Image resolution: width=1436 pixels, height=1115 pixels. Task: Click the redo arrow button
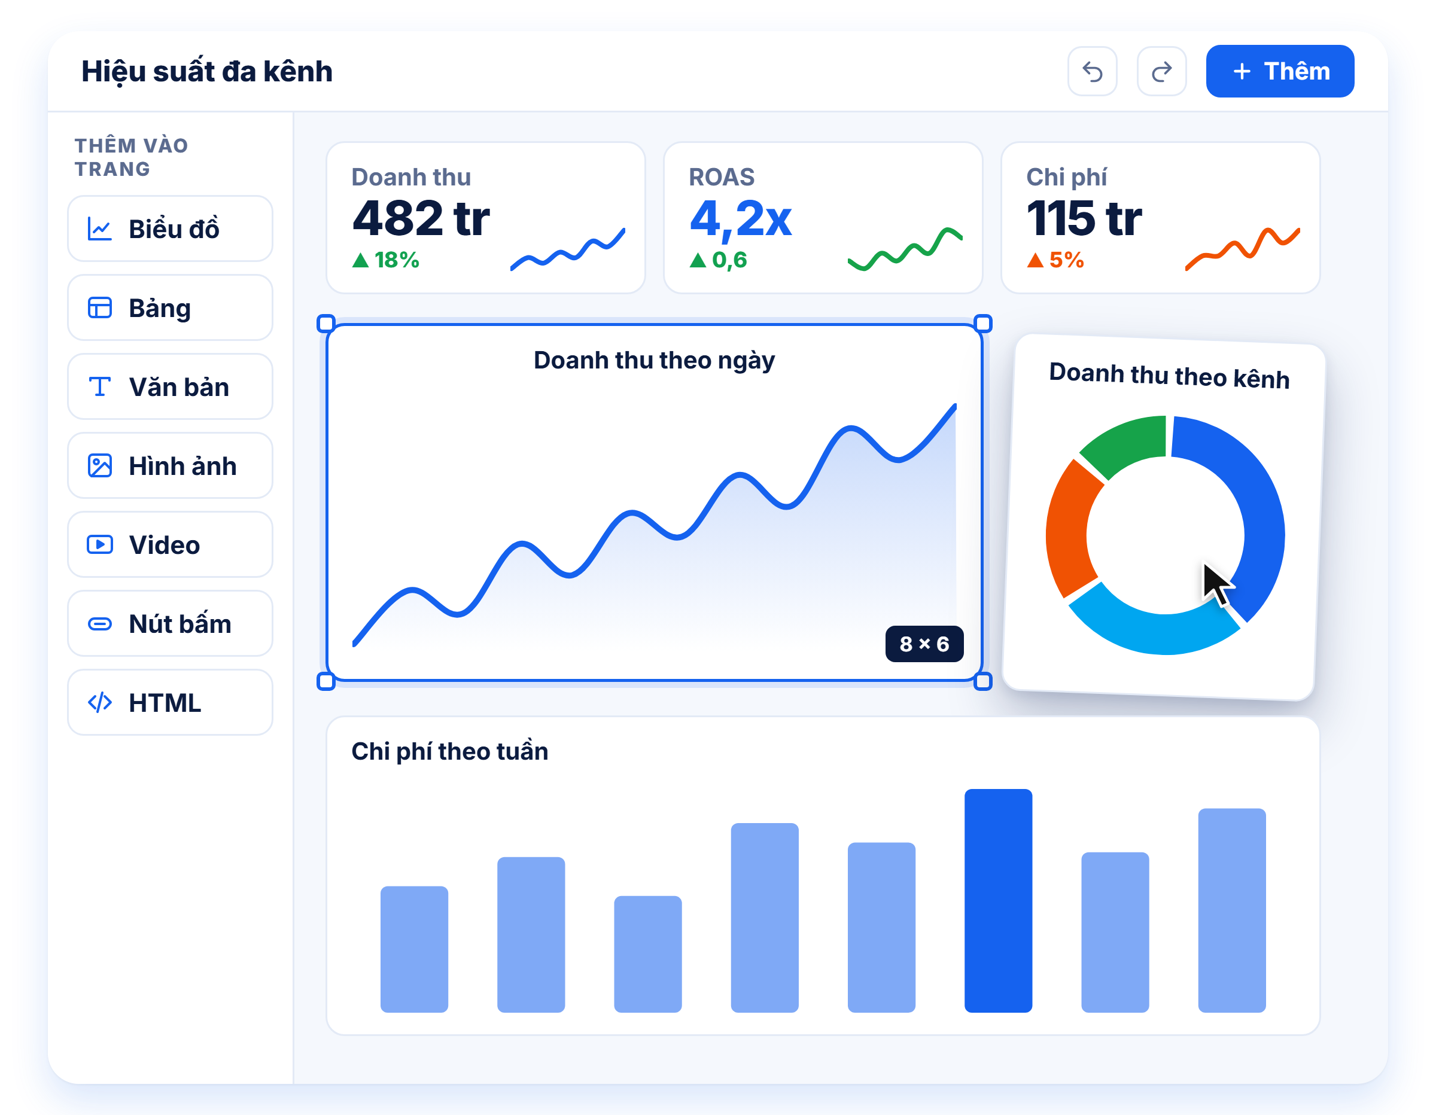tap(1161, 71)
